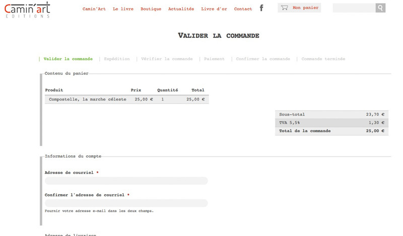Go to Le livre menu

[x=123, y=9]
